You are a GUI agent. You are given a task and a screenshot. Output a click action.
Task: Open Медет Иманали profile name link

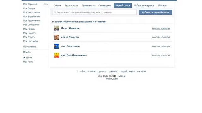(x=70, y=28)
